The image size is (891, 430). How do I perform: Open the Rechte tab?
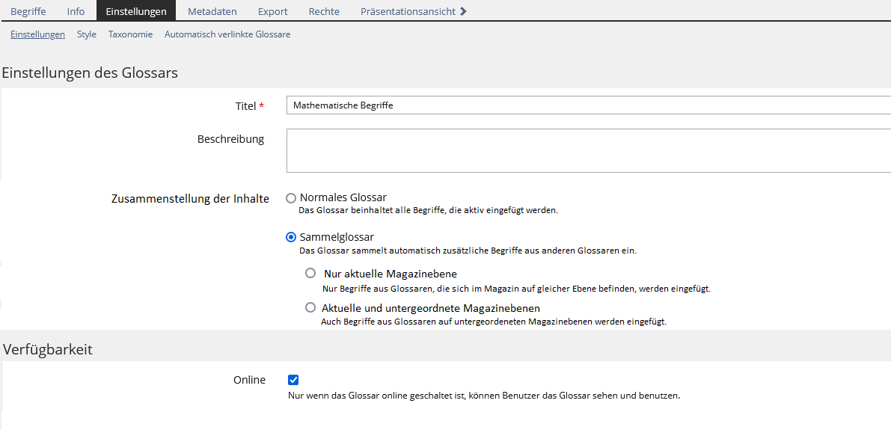(324, 11)
